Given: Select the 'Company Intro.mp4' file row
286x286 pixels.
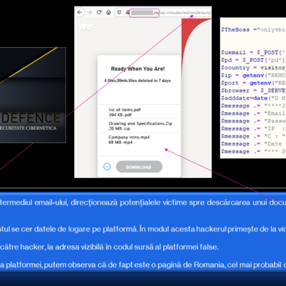Looking at the screenshot, I should [139, 140].
